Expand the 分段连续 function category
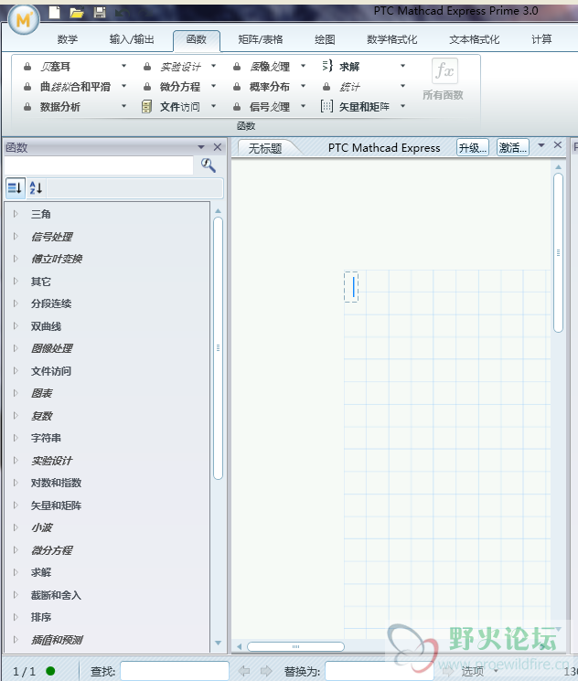This screenshot has height=681, width=578. (16, 303)
